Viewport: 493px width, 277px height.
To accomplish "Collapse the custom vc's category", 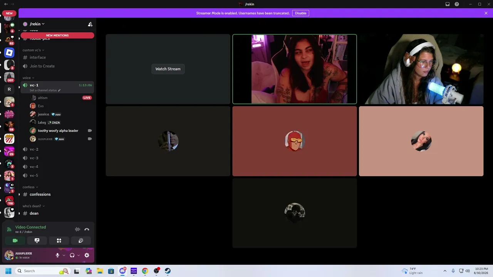I will 33,50.
